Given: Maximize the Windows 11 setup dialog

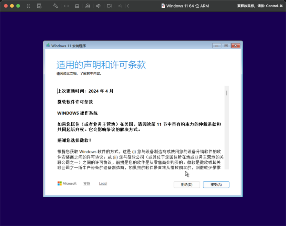Looking at the screenshot, I should point(226,45).
